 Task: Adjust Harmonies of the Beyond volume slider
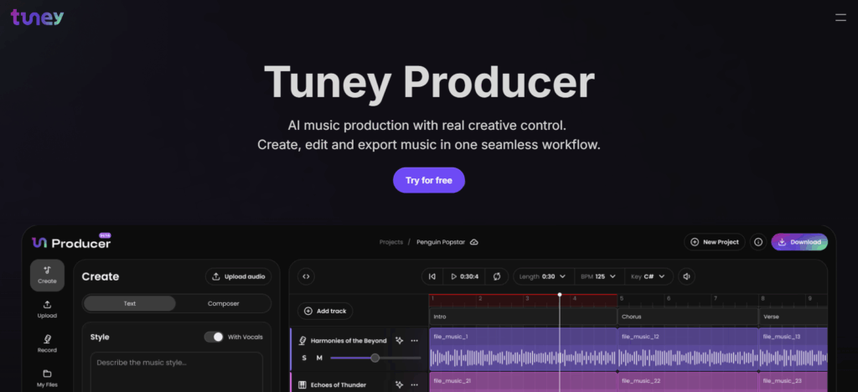(375, 358)
